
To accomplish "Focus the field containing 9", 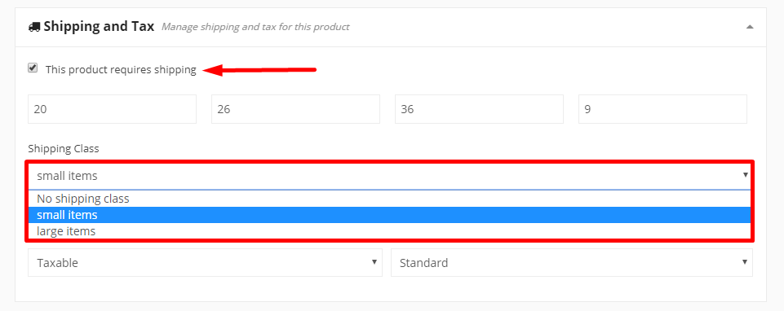I will (662, 109).
